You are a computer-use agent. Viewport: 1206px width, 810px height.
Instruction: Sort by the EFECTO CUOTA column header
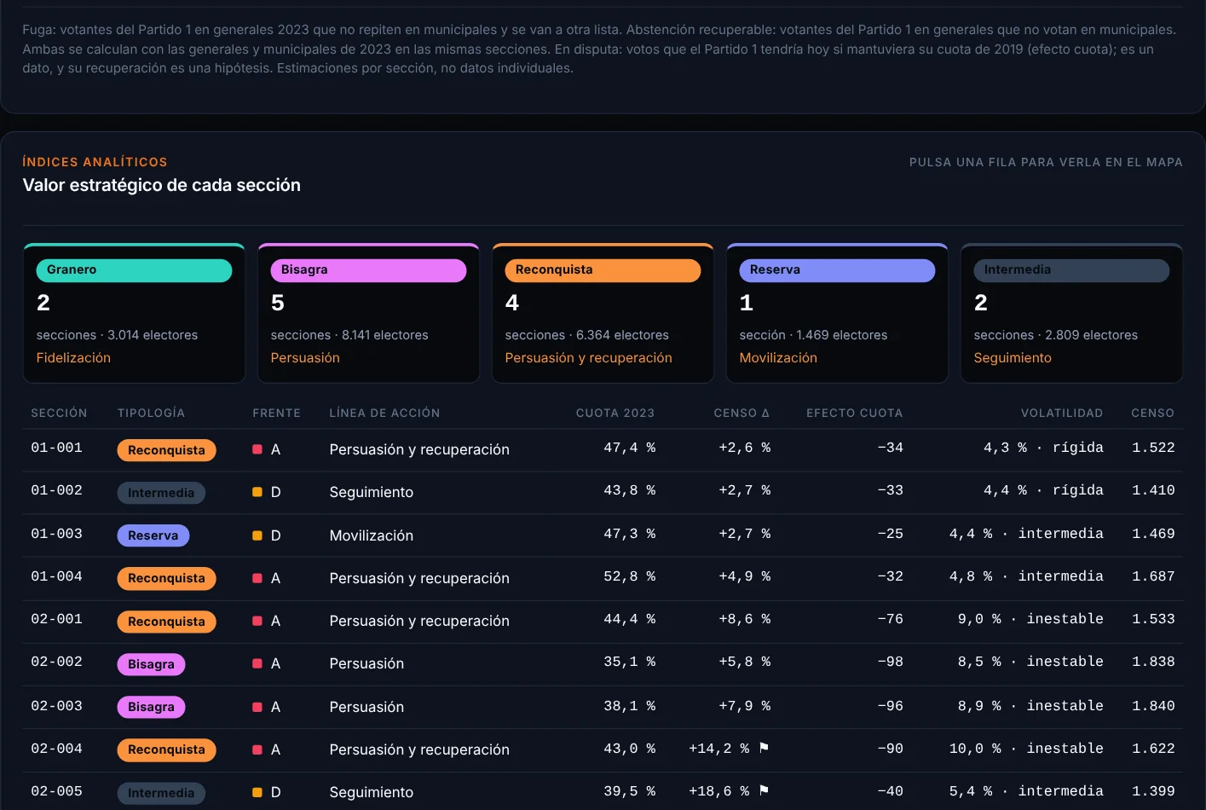(855, 413)
